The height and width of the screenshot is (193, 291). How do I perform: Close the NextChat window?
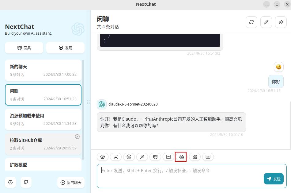coord(287,4)
